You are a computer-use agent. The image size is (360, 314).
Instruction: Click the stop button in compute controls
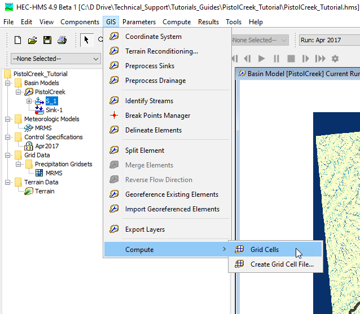tap(291, 59)
